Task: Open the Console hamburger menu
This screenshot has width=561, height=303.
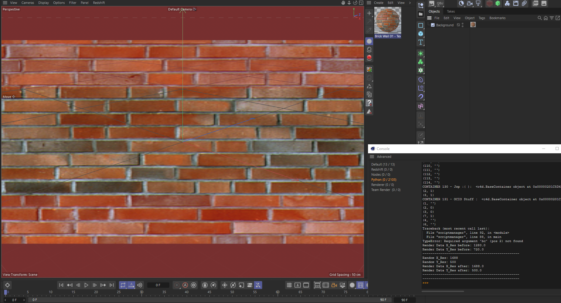Action: coord(372,157)
